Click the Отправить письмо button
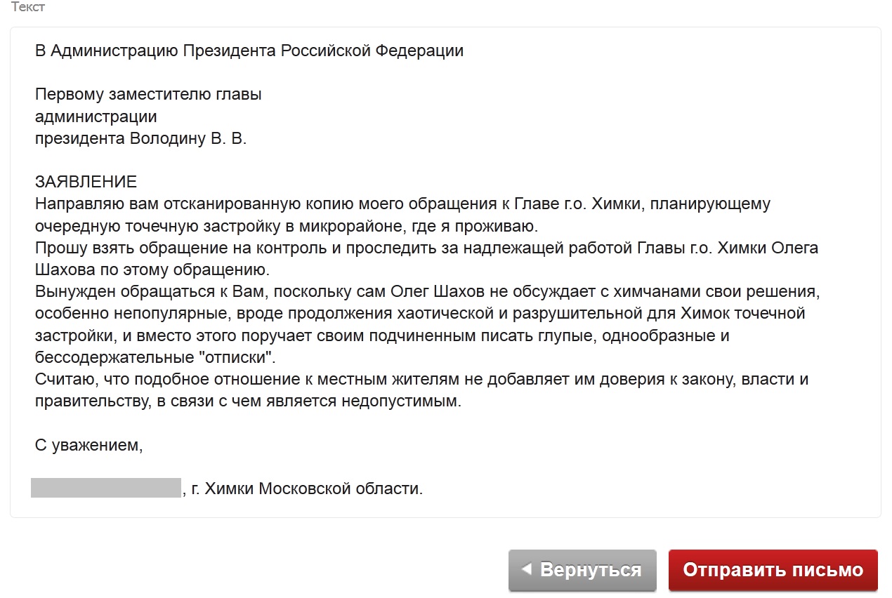The height and width of the screenshot is (598, 892). click(x=773, y=569)
